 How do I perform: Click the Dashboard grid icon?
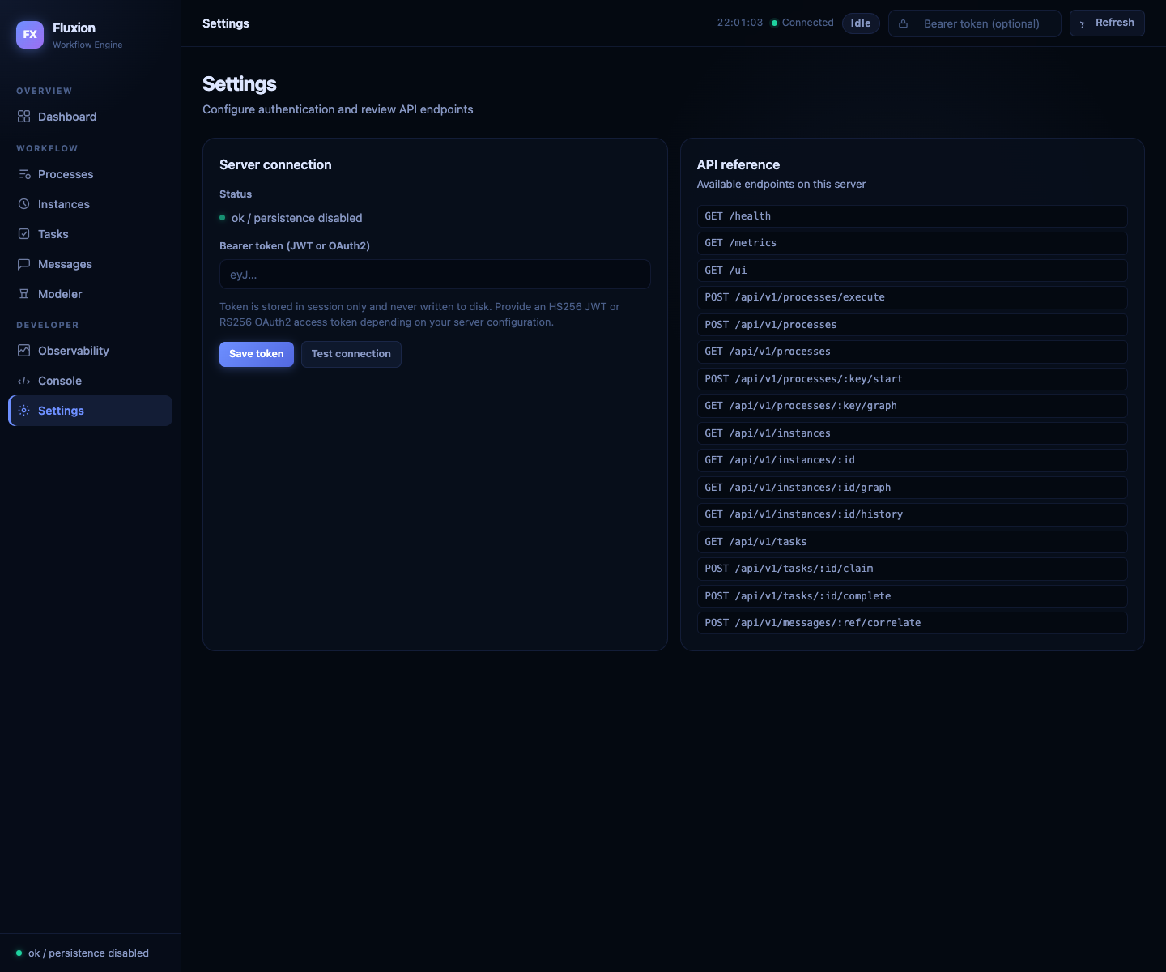pyautogui.click(x=23, y=117)
